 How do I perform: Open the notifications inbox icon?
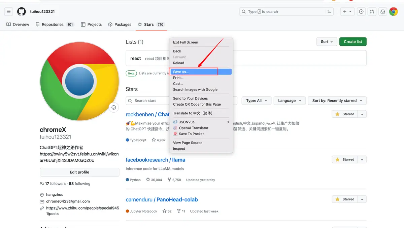tap(383, 11)
